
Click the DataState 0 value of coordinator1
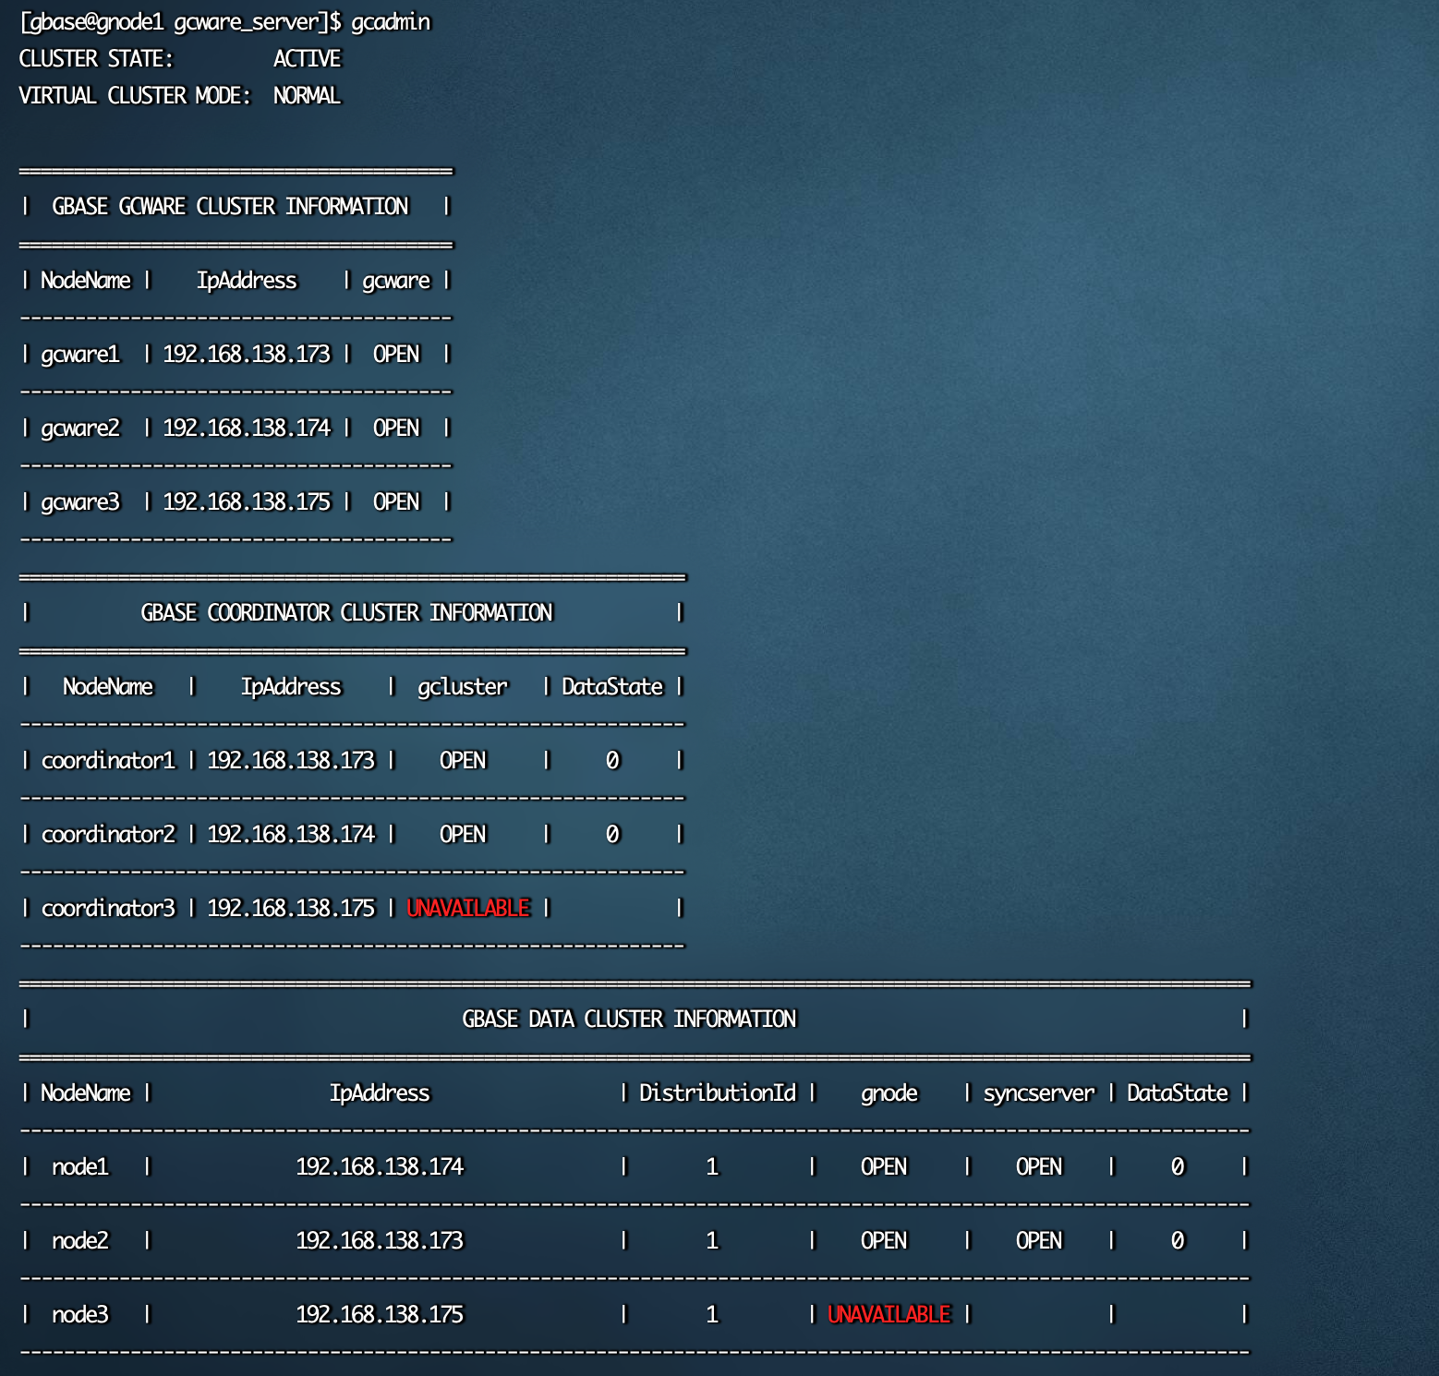612,761
